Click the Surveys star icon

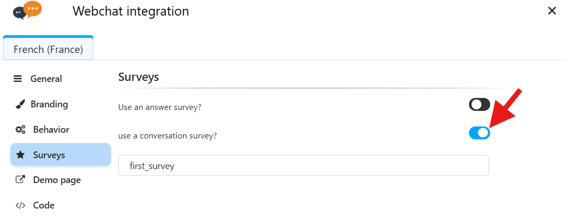coord(21,155)
